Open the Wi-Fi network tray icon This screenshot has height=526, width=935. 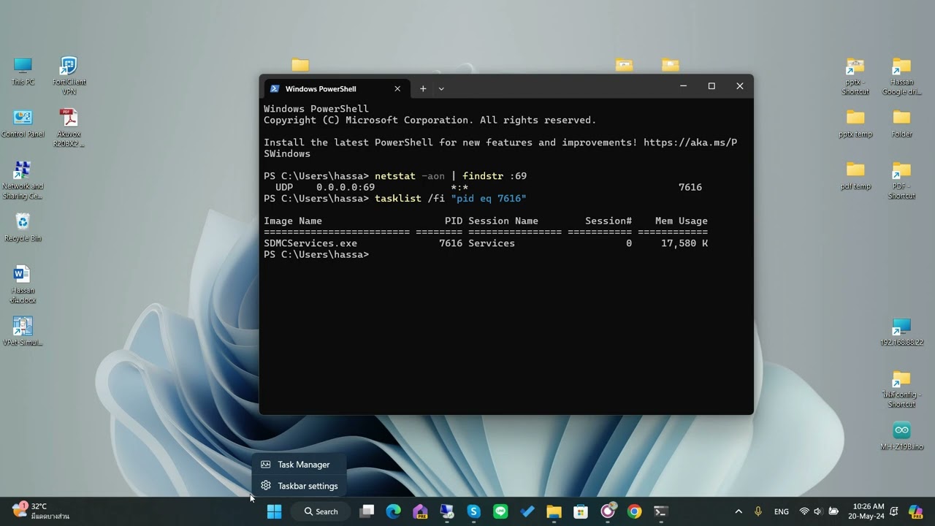[804, 511]
